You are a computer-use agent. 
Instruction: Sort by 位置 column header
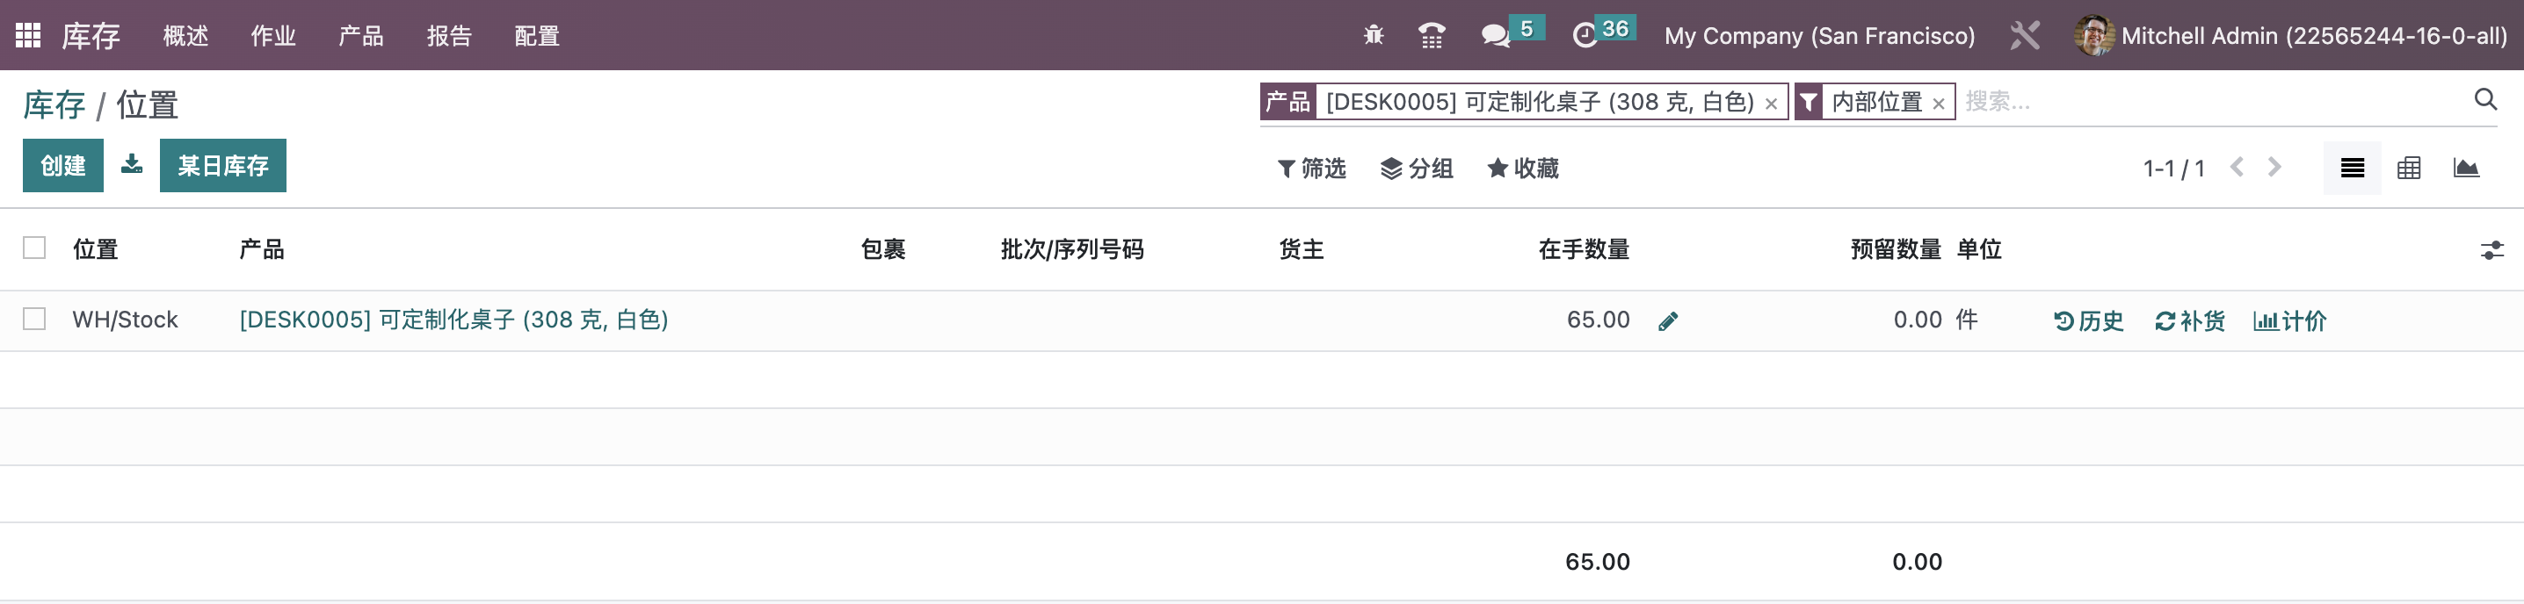coord(95,249)
